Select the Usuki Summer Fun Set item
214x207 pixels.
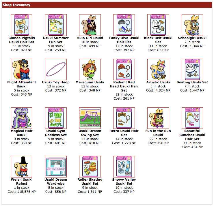56,25
